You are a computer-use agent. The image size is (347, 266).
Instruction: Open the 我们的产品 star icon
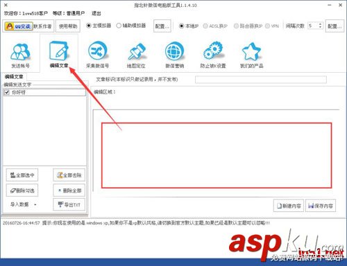(x=251, y=55)
